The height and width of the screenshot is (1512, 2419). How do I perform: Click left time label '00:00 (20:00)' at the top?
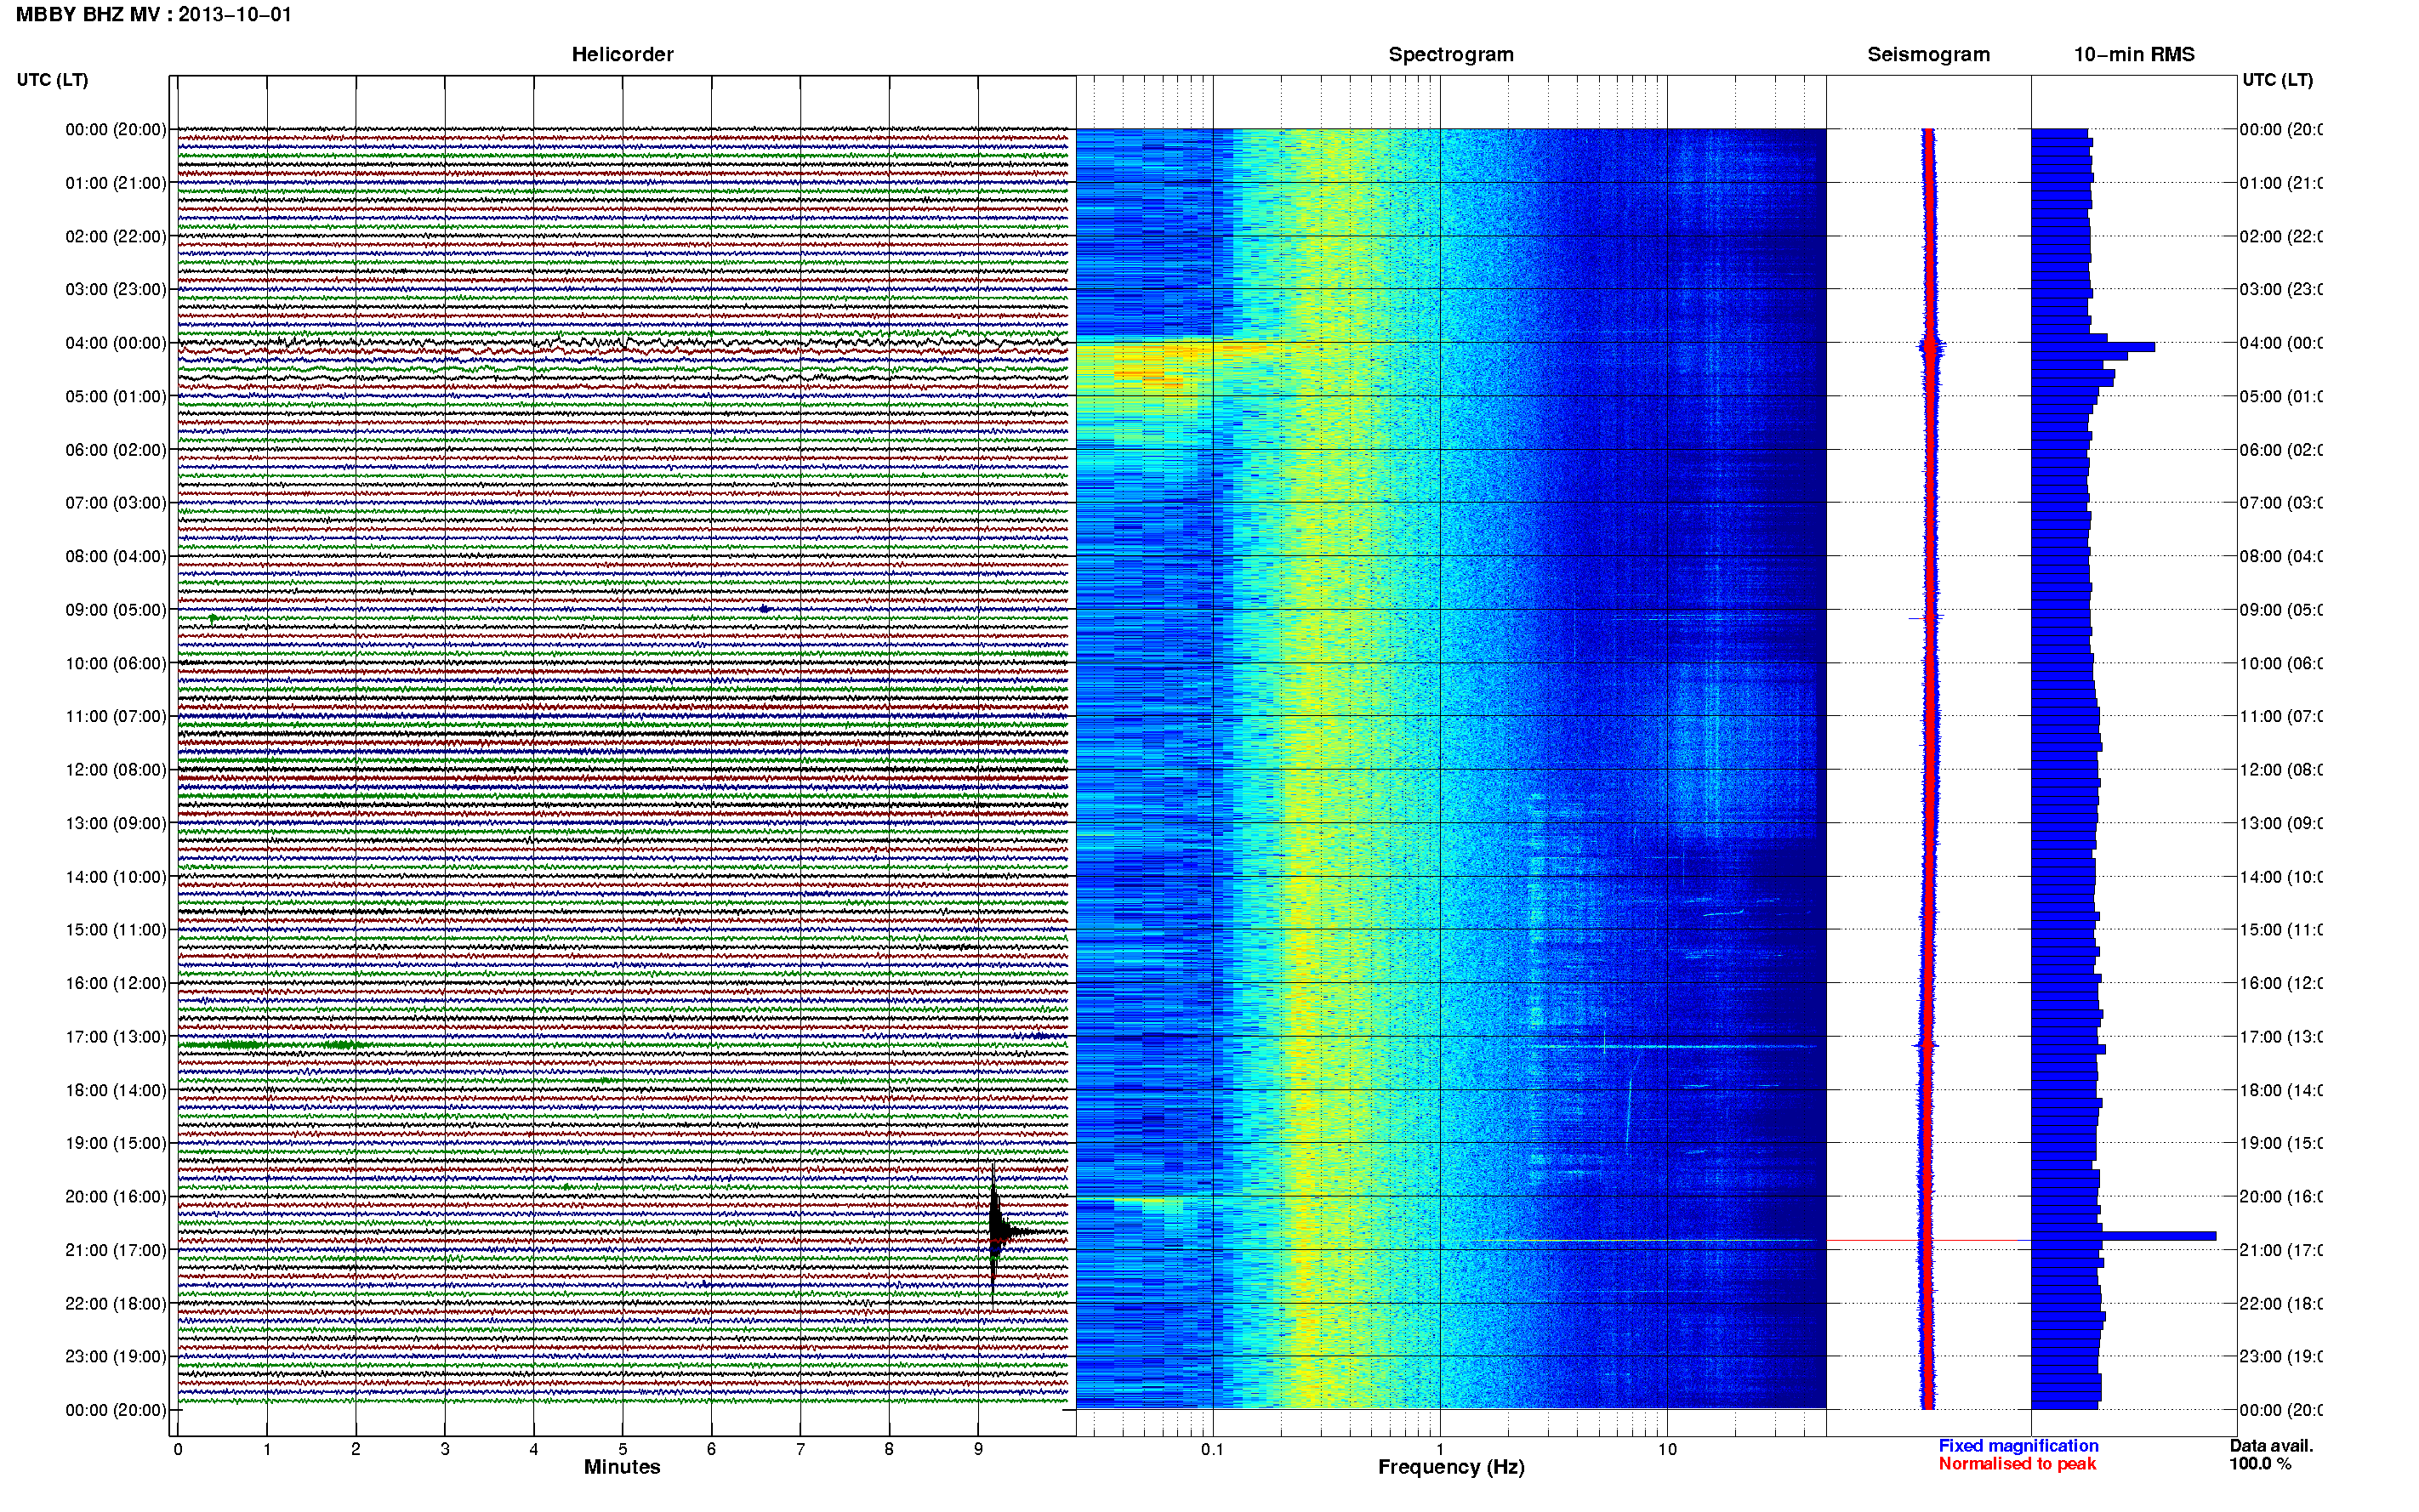coord(116,129)
